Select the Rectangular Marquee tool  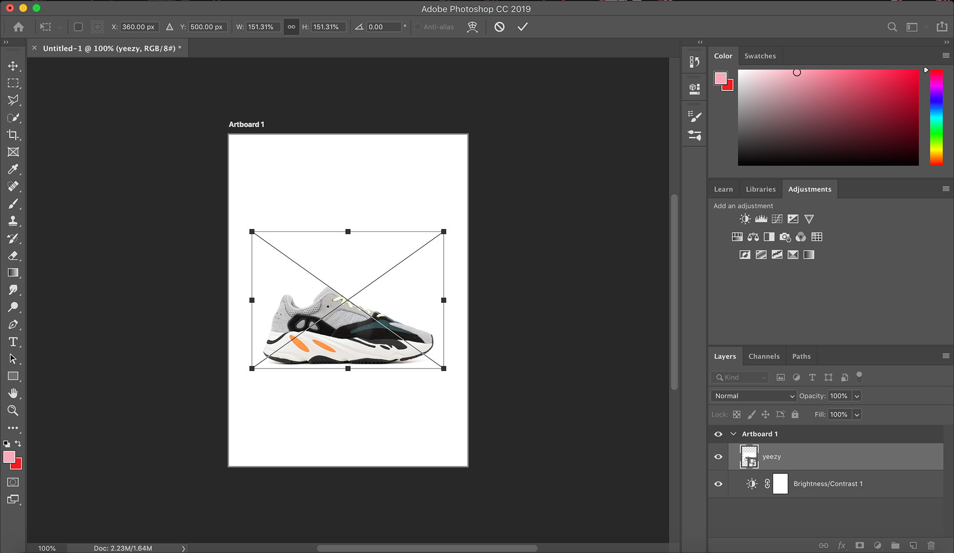pos(13,83)
